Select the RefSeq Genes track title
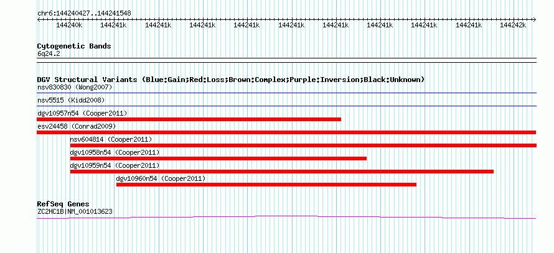Viewport: 554px width, 253px height. [63, 204]
